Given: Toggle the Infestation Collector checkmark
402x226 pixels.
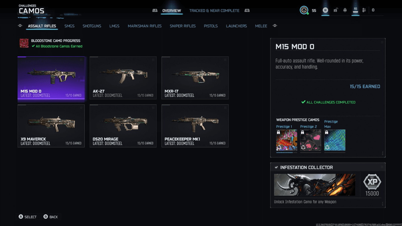Looking at the screenshot, I should (276, 167).
